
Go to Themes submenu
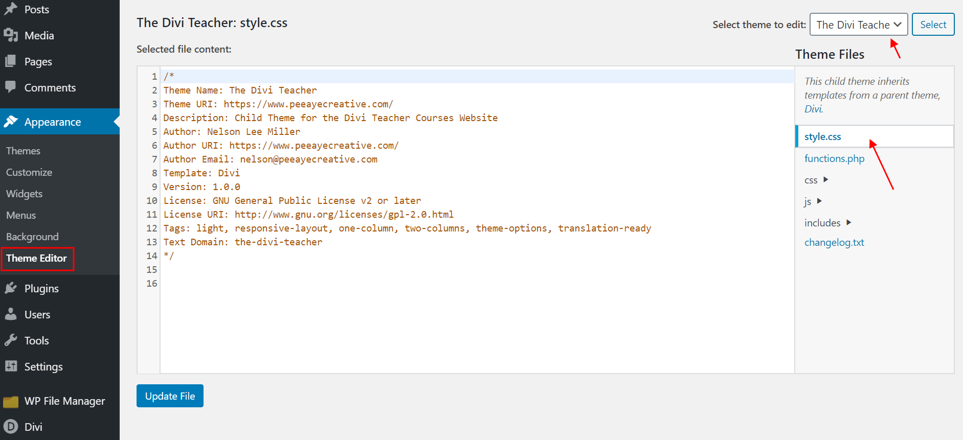pos(23,151)
